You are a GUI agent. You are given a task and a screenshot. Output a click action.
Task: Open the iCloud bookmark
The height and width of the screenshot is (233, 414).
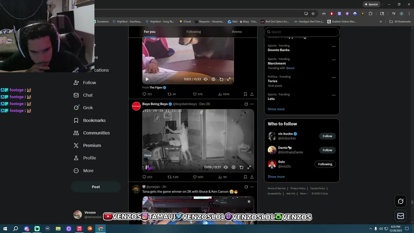(x=185, y=22)
